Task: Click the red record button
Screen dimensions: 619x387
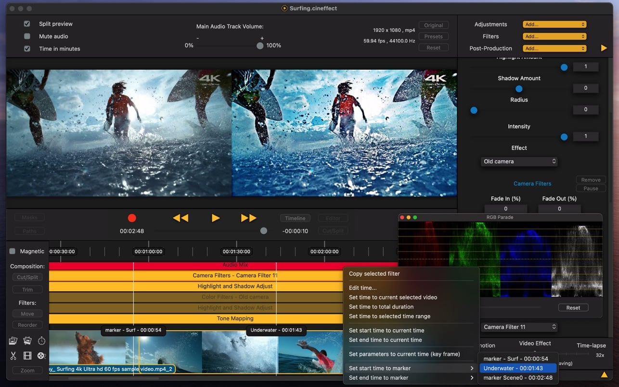Action: 132,218
